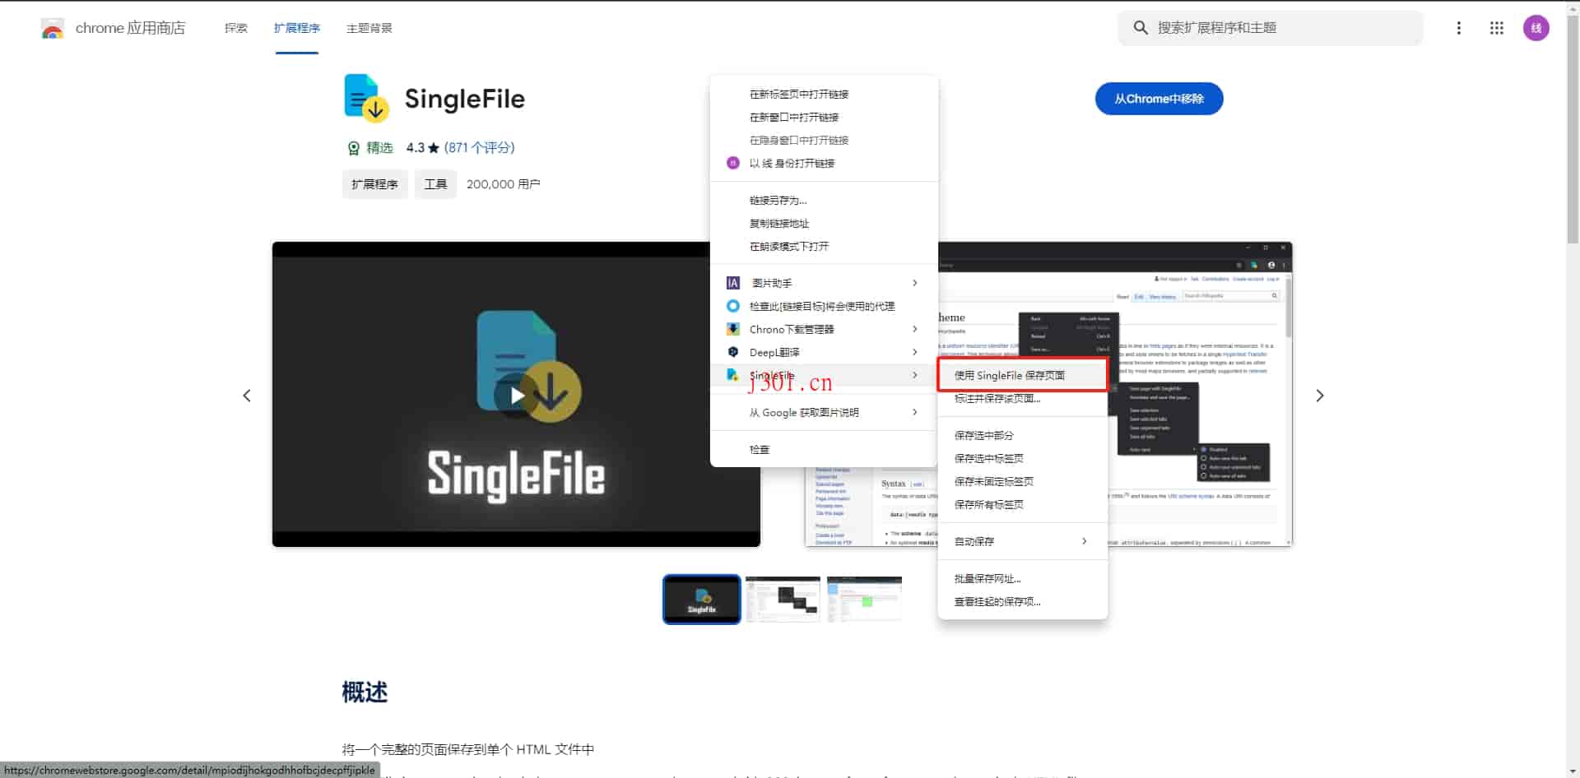
Task: Choose 保存所有标签页
Action: 1023,504
